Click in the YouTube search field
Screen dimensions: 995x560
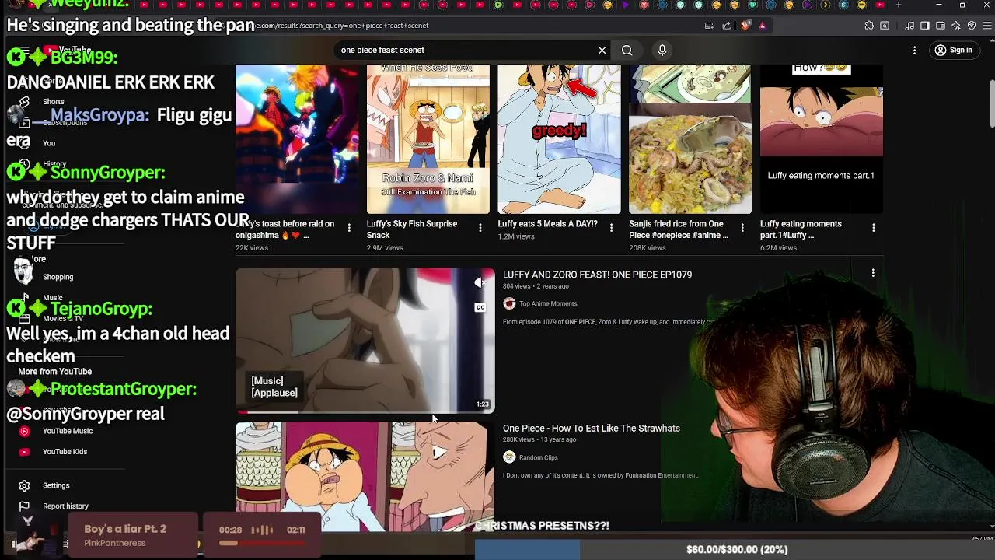click(465, 51)
